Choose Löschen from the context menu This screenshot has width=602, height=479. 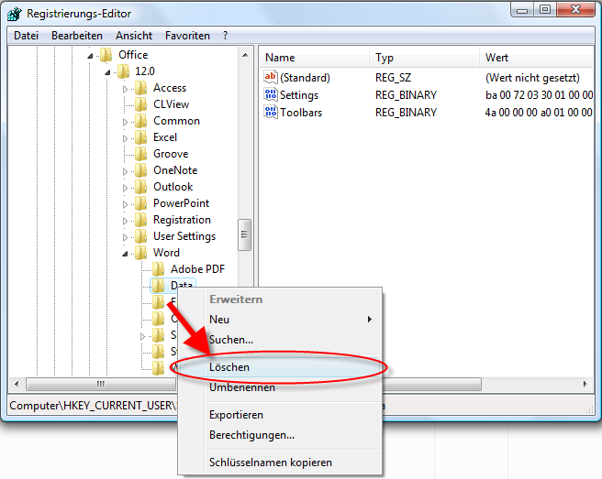click(229, 367)
